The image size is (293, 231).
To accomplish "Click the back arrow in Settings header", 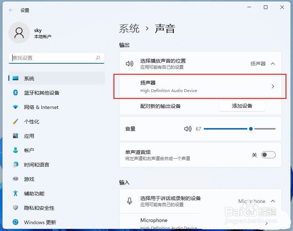I will [11, 10].
